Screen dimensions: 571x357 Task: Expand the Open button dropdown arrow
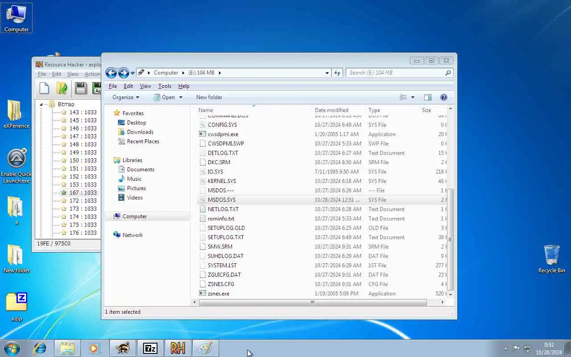[181, 97]
